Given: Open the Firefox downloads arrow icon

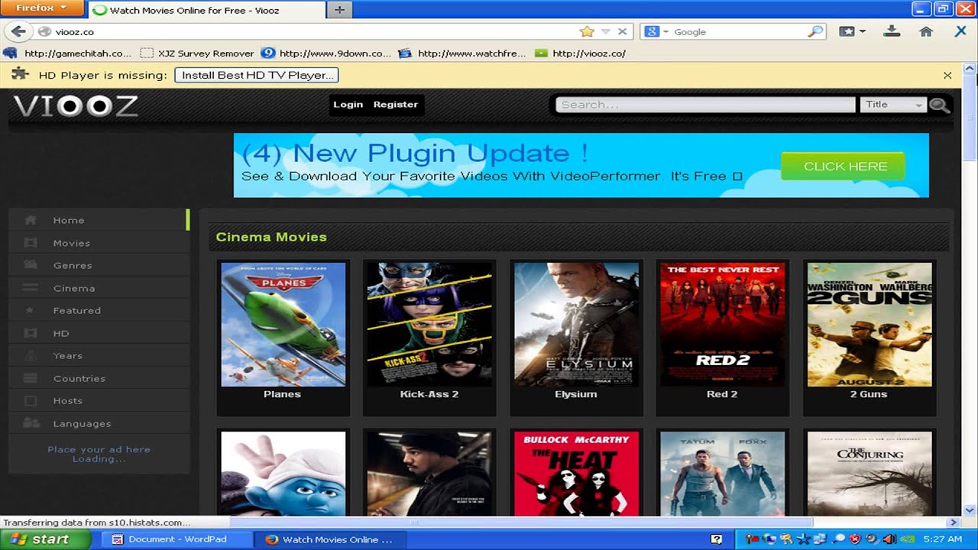Looking at the screenshot, I should tap(892, 31).
